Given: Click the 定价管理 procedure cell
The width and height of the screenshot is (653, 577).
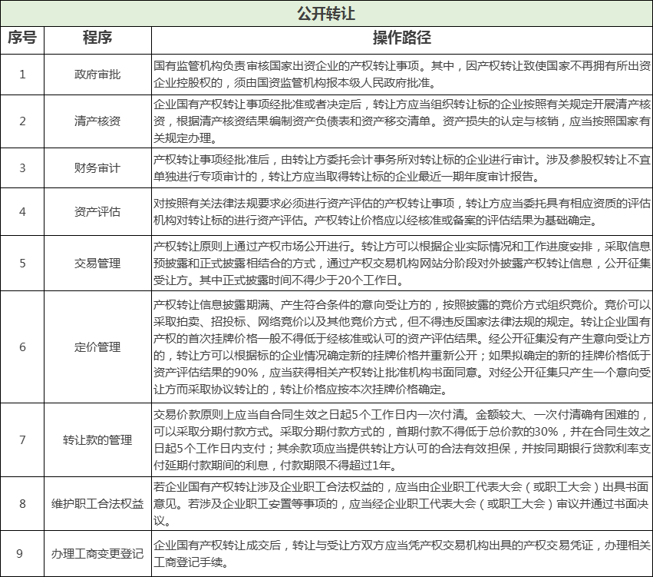Looking at the screenshot, I should [97, 347].
